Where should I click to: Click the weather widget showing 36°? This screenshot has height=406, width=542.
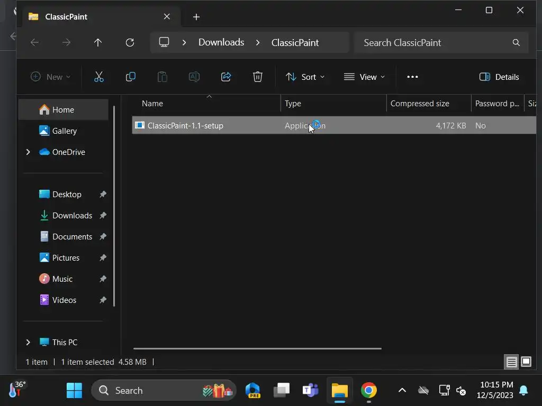17,390
